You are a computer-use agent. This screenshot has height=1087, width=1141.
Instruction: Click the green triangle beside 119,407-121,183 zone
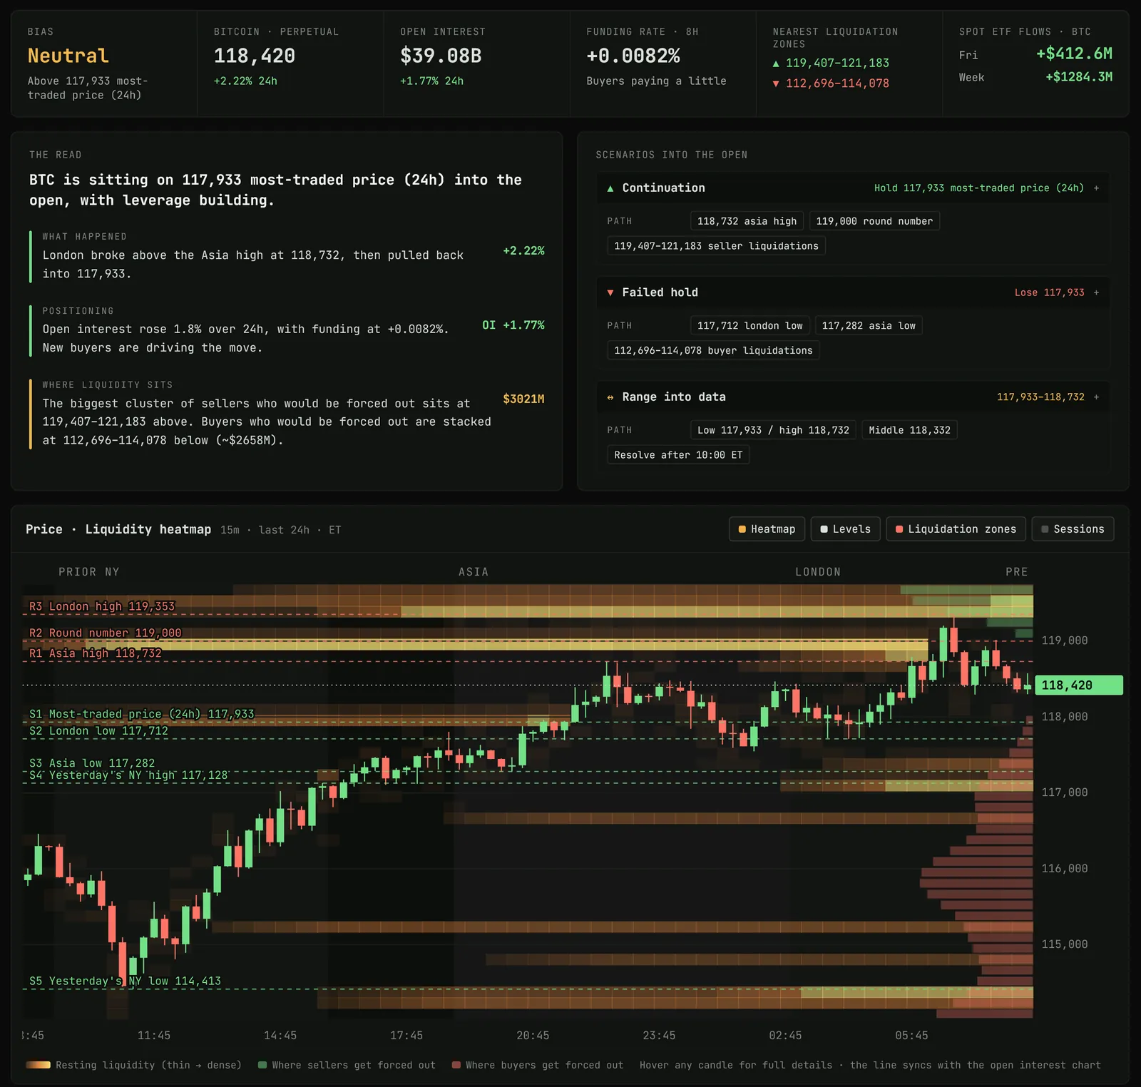(777, 63)
